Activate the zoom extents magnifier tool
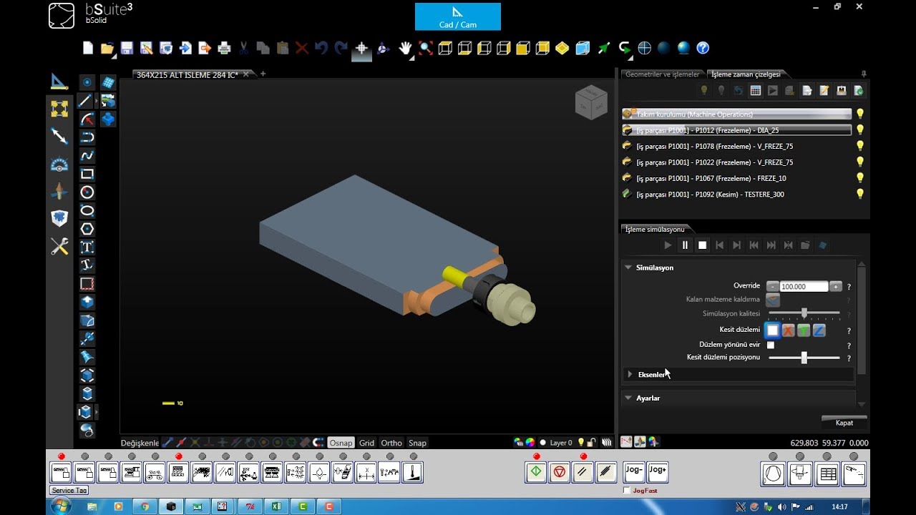The image size is (916, 515). pos(426,48)
